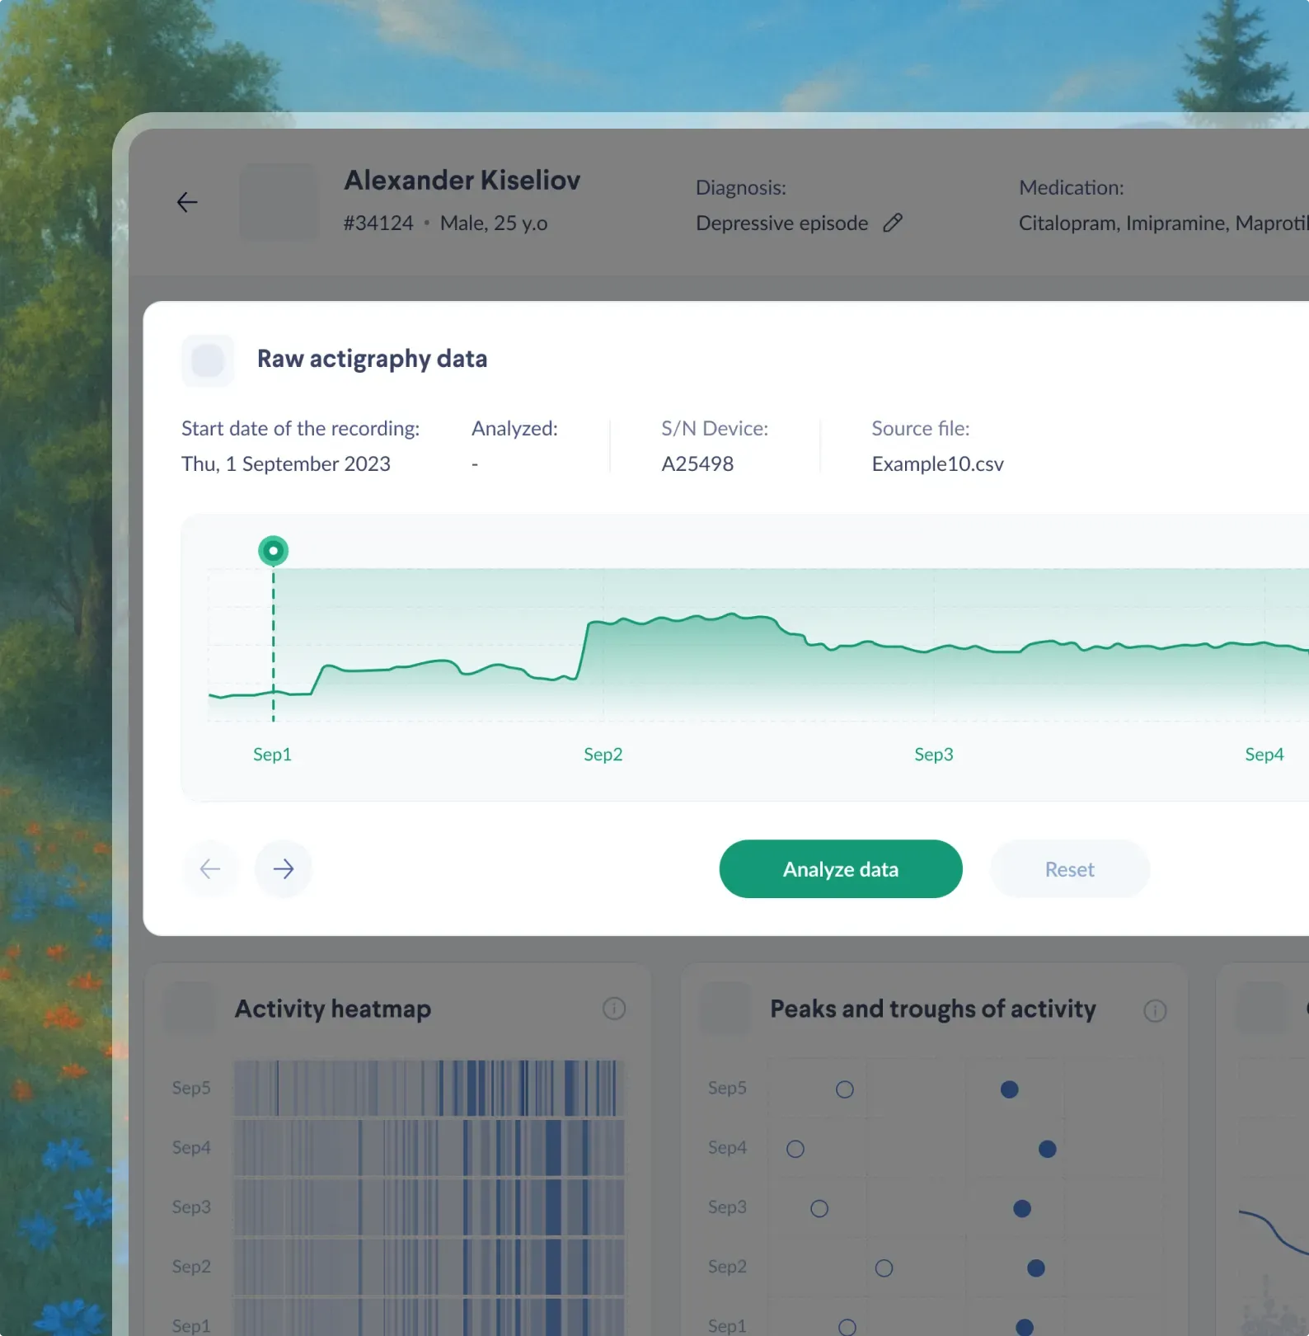Show info for Peaks and troughs
Viewport: 1309px width, 1336px height.
click(1155, 1010)
